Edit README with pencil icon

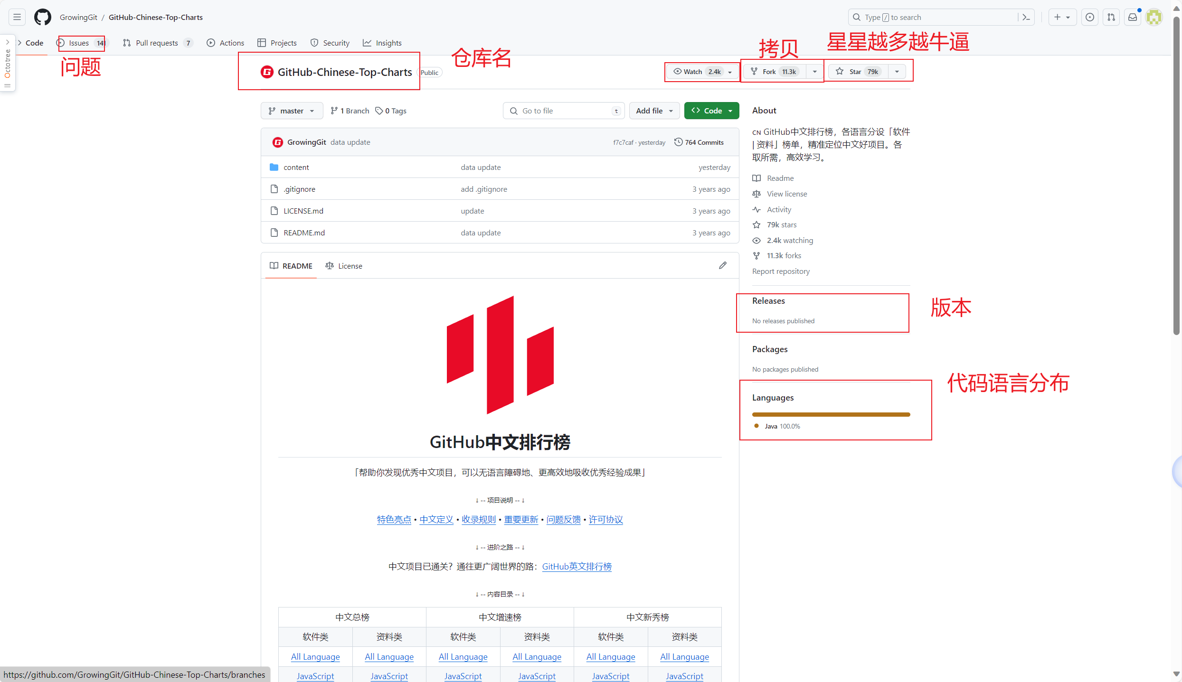[722, 265]
